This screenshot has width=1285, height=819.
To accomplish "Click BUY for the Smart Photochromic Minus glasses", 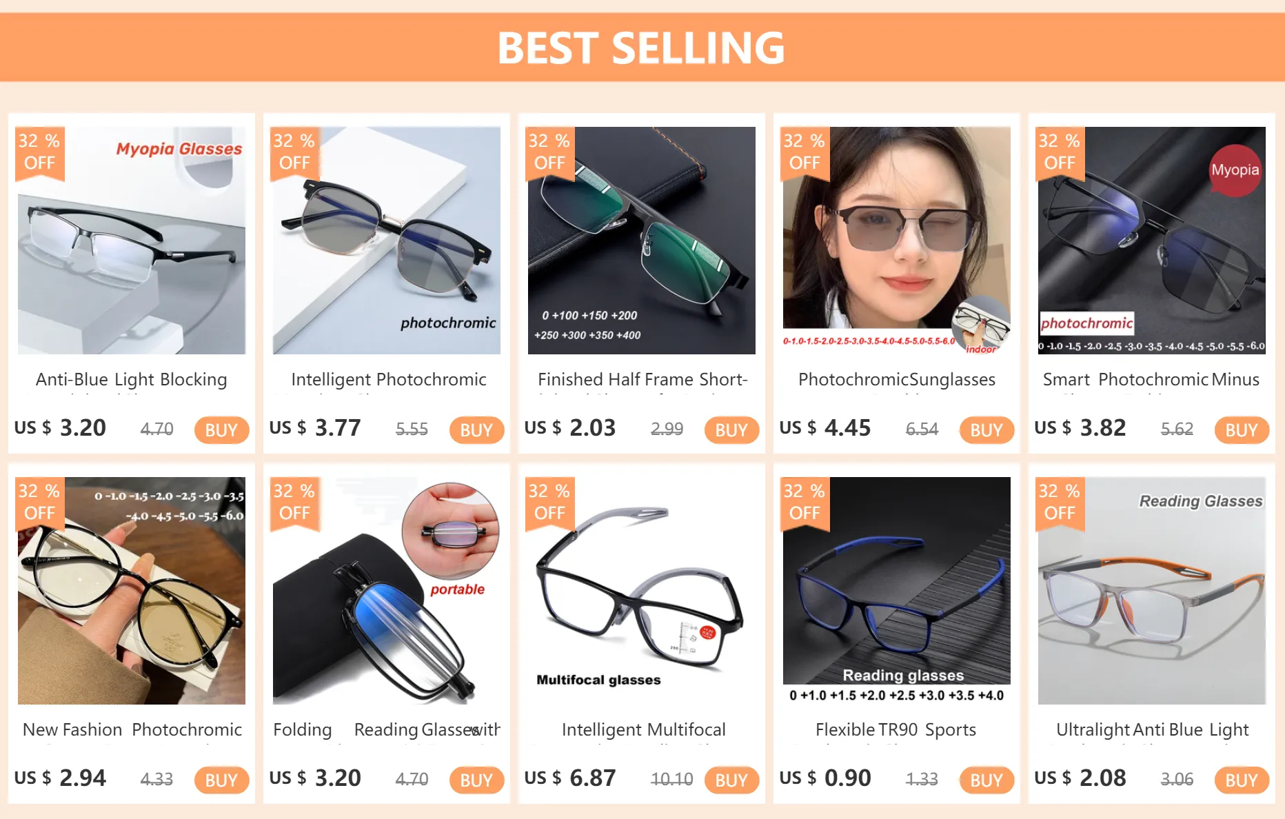I will (x=1242, y=429).
